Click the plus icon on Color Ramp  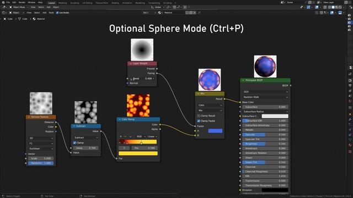coord(121,136)
